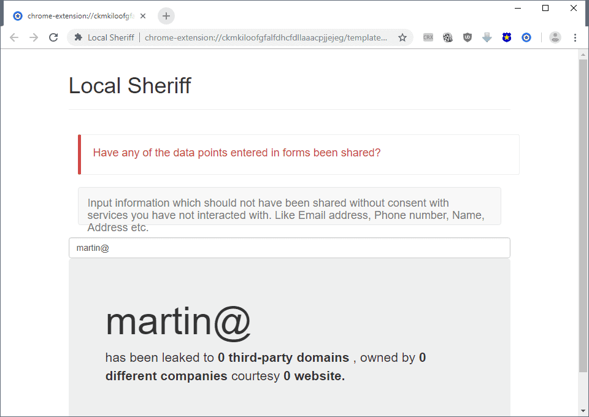Bookmark this page using the star icon
This screenshot has height=417, width=589.
402,37
